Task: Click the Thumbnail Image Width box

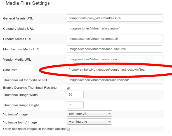Action: (x=75, y=95)
